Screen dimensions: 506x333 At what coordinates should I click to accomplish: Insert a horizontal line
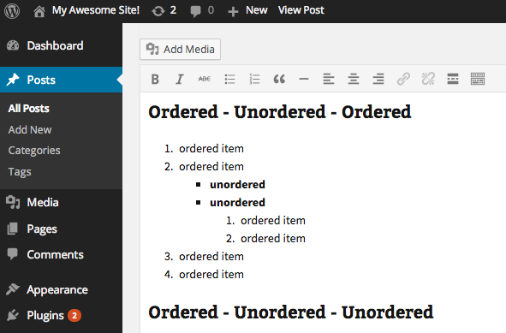pos(304,79)
